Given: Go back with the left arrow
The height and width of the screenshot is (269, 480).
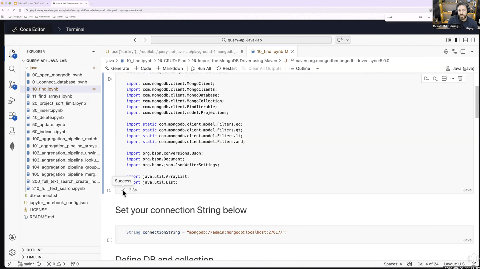Looking at the screenshot, I should [135, 40].
